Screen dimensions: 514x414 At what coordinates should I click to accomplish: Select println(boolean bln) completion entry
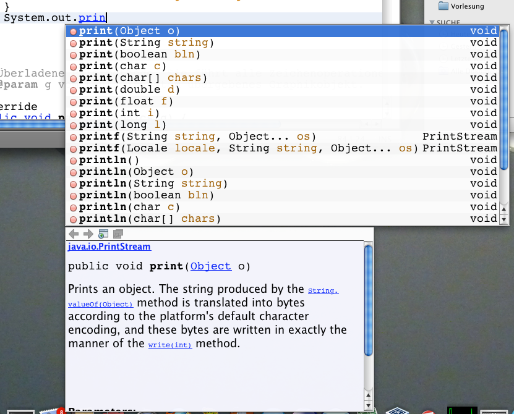[x=283, y=195]
